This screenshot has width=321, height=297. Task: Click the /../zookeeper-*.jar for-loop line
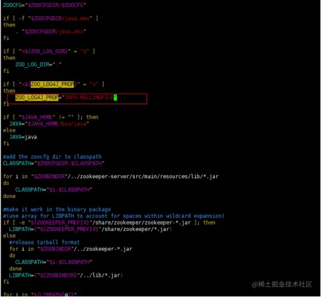pos(71,249)
